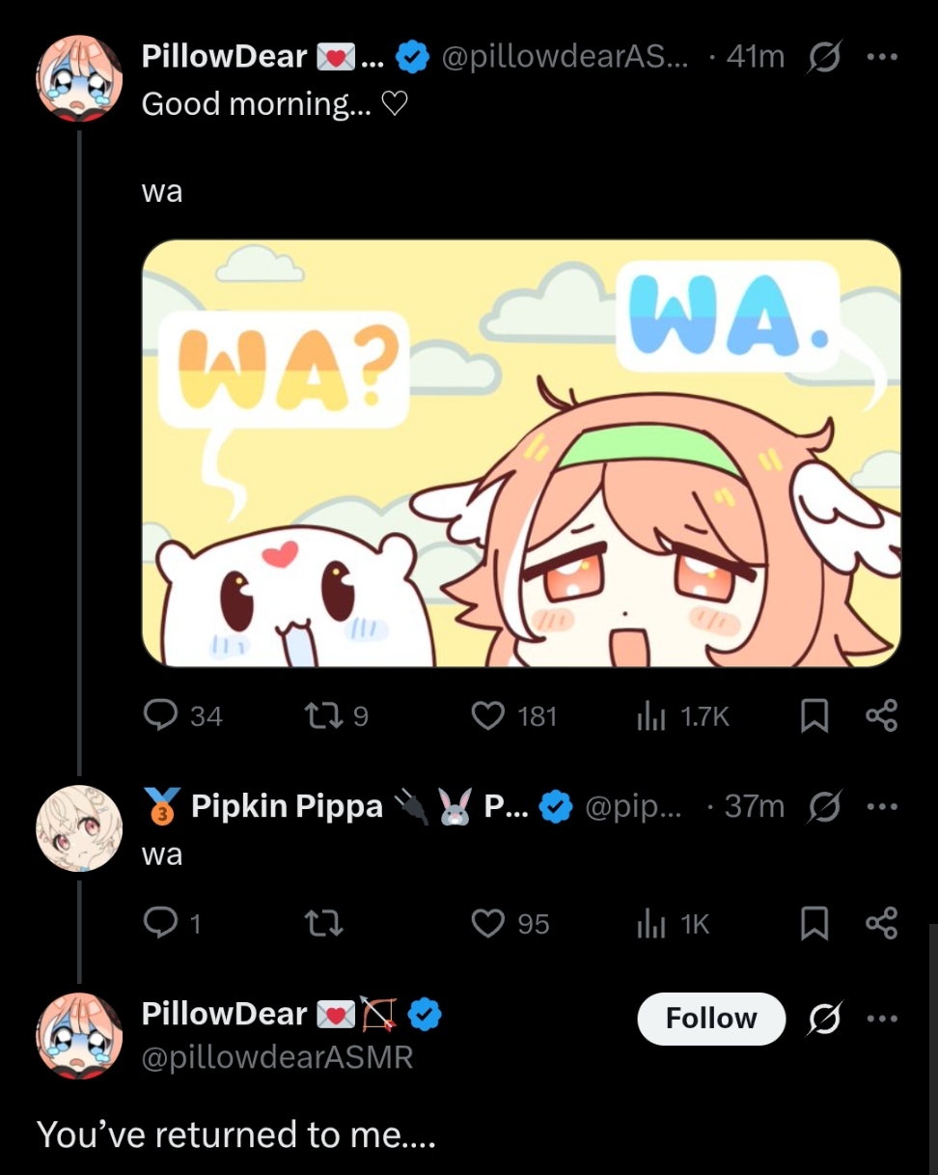Open more options beside the Follow button
The width and height of the screenshot is (938, 1175).
point(882,1018)
